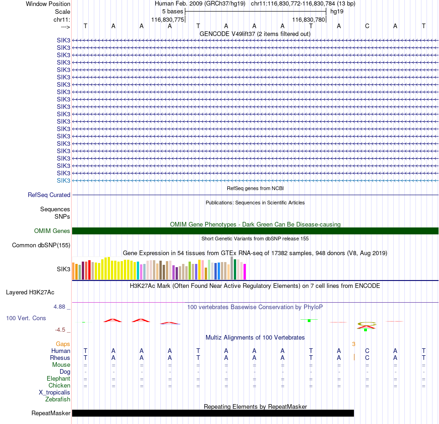439x424 pixels.
Task: Click the black RepeatMasker repeat bar
Action: [x=213, y=413]
